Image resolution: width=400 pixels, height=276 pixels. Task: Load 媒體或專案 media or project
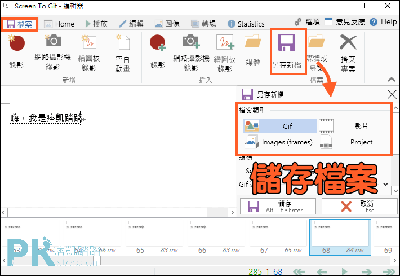317,53
